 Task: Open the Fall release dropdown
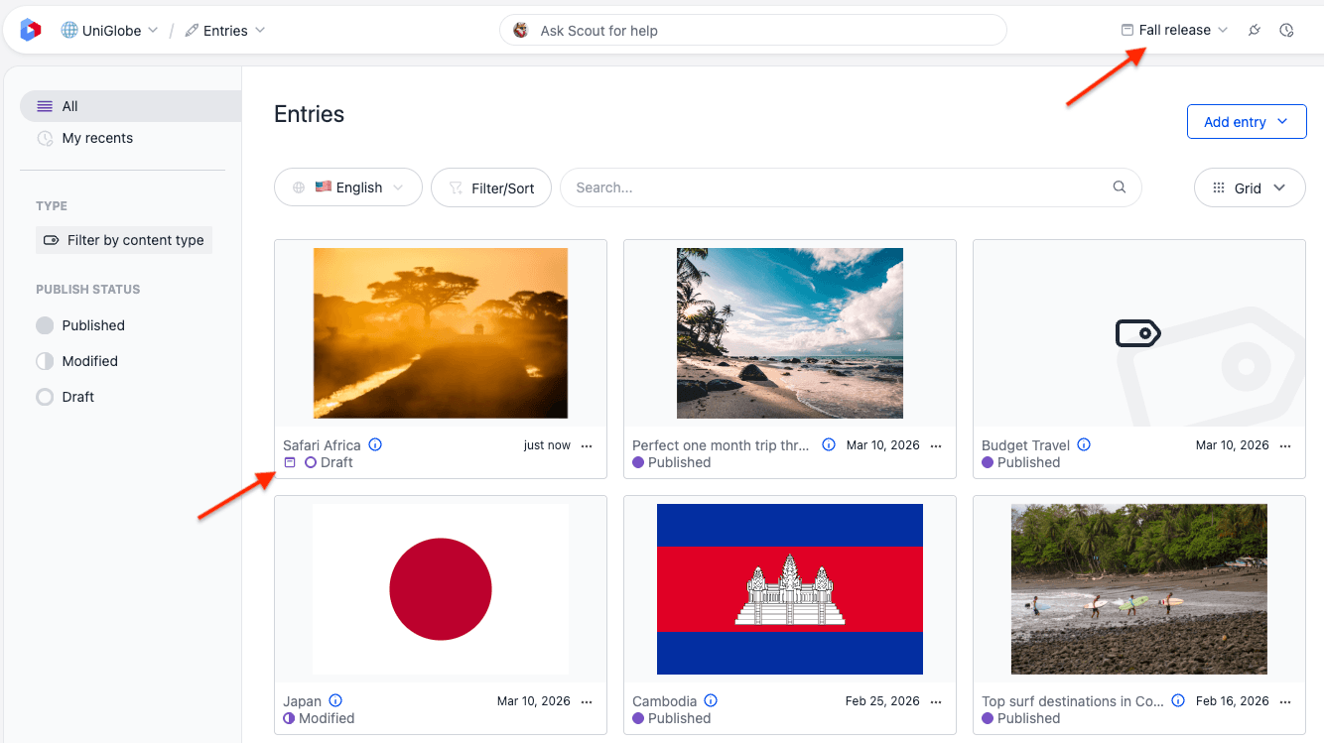1174,30
